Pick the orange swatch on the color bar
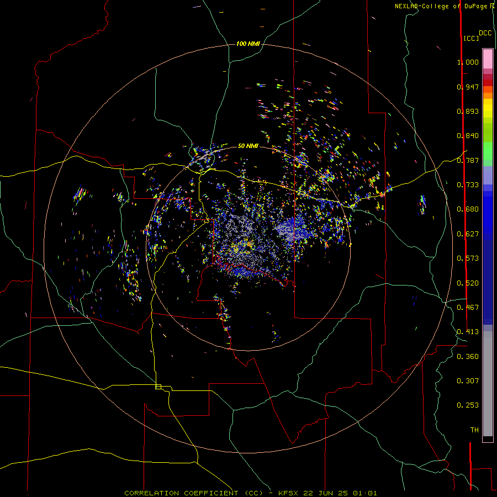 488,96
